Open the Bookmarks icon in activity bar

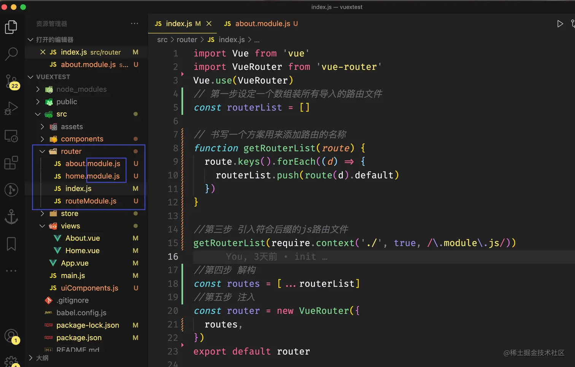(11, 244)
